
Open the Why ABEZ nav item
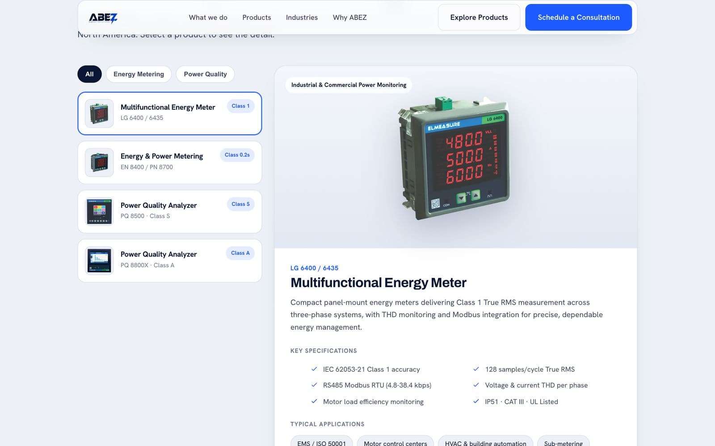[x=349, y=17]
